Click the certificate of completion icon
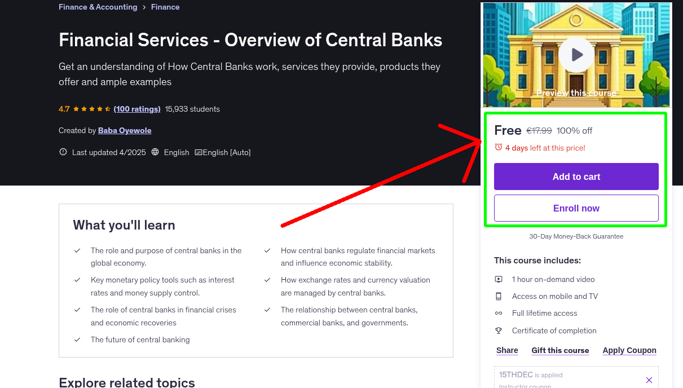 (x=499, y=330)
